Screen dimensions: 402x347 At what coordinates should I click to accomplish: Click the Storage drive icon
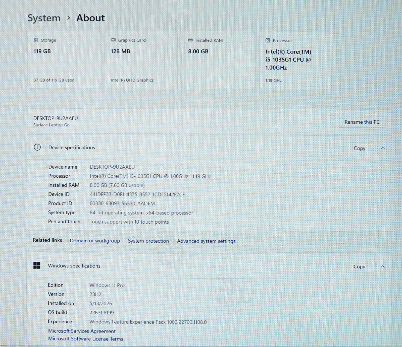coord(36,40)
